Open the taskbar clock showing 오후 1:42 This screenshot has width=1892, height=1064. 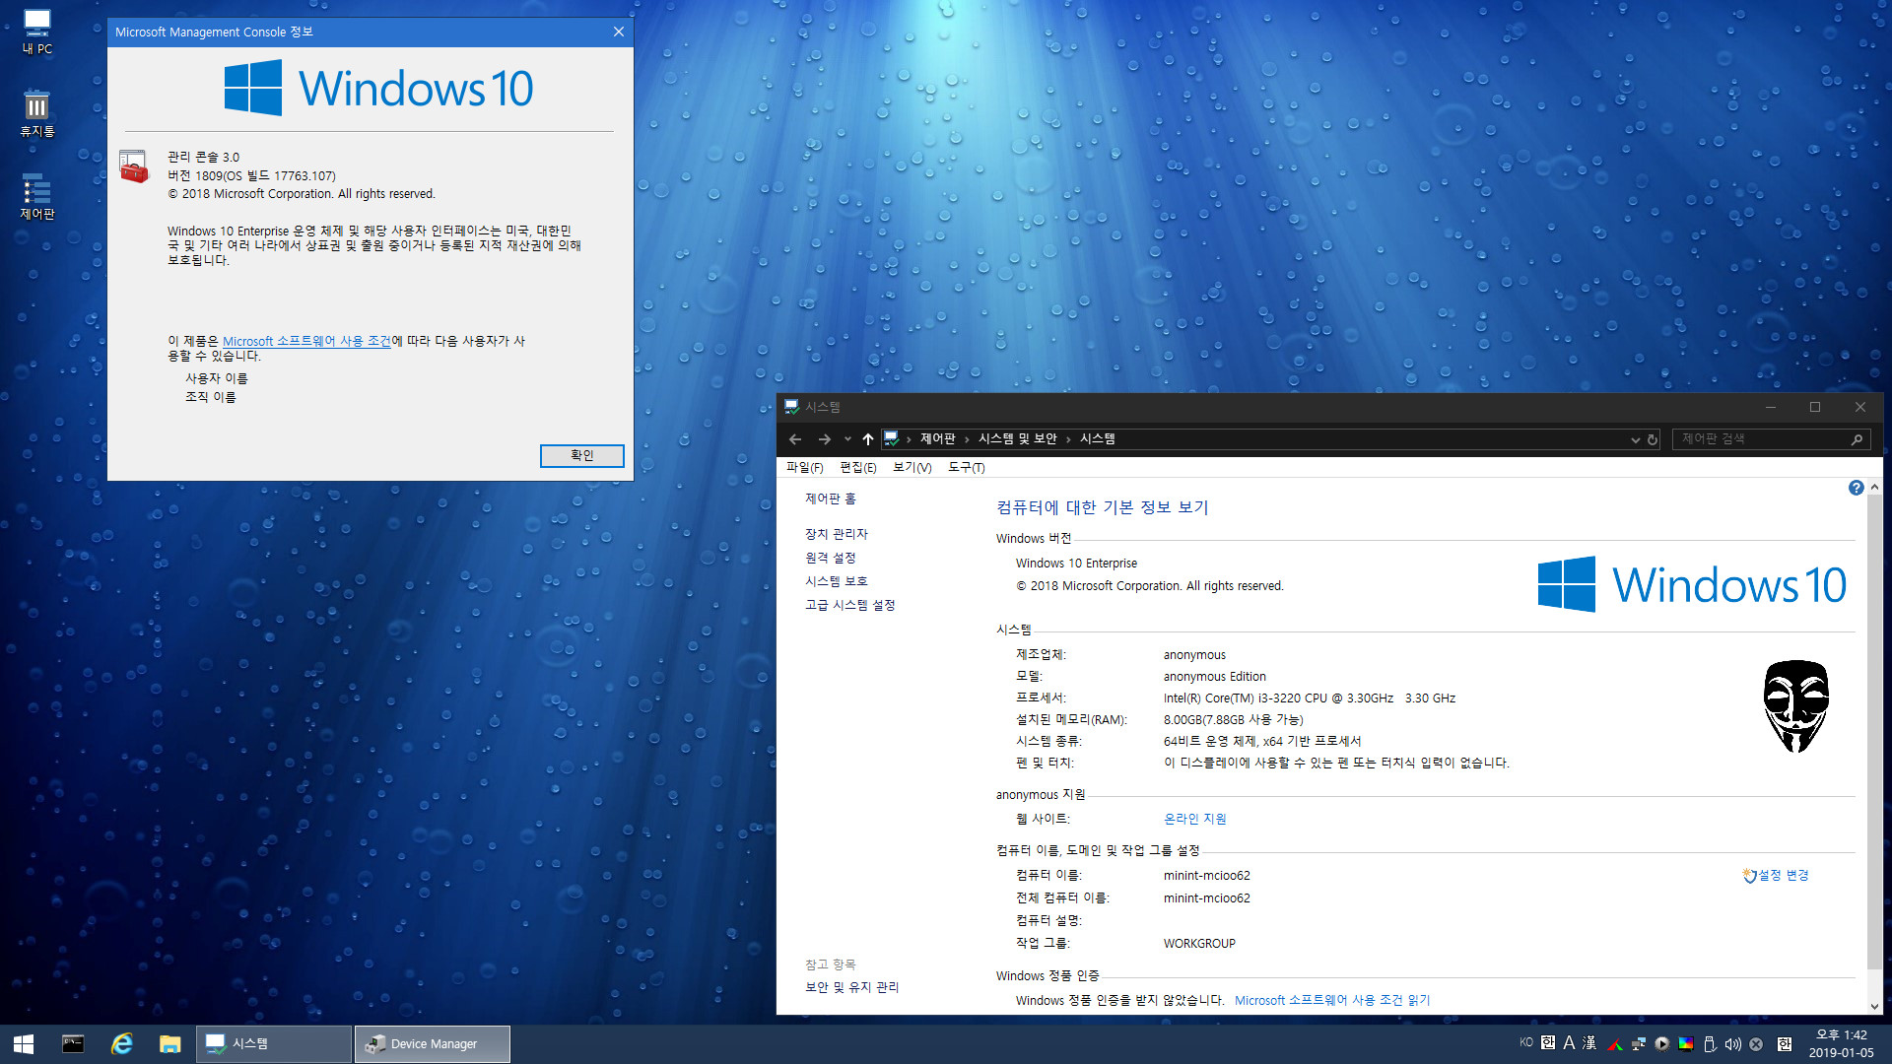(1841, 1044)
